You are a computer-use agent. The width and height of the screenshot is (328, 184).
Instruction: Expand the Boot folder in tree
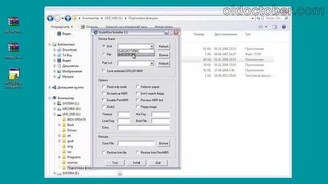click(59, 125)
